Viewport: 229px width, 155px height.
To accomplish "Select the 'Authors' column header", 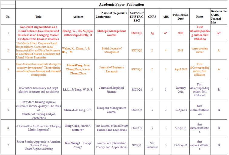I will point(78,17).
